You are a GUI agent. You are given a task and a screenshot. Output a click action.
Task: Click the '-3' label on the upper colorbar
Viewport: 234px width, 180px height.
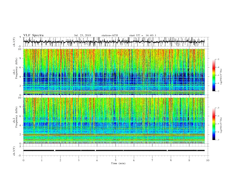(218, 59)
